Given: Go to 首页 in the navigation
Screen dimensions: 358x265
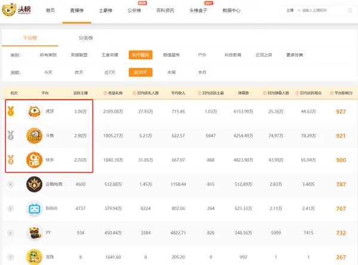Looking at the screenshot, I should pyautogui.click(x=50, y=11).
